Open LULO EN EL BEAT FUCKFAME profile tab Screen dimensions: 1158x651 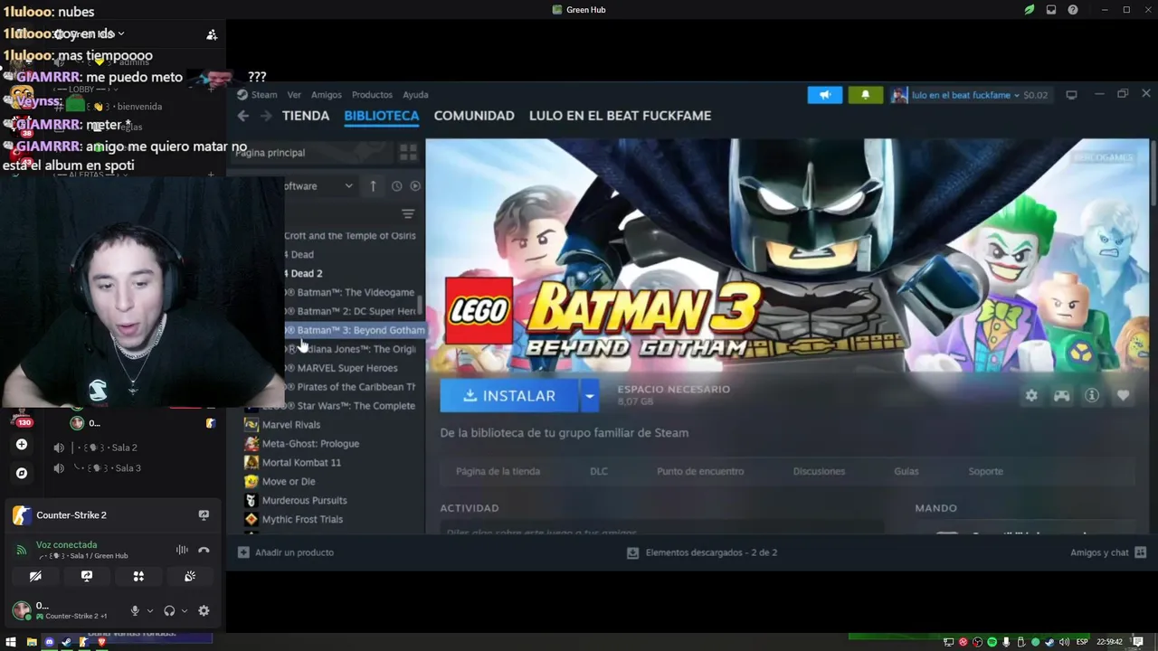[x=620, y=116]
